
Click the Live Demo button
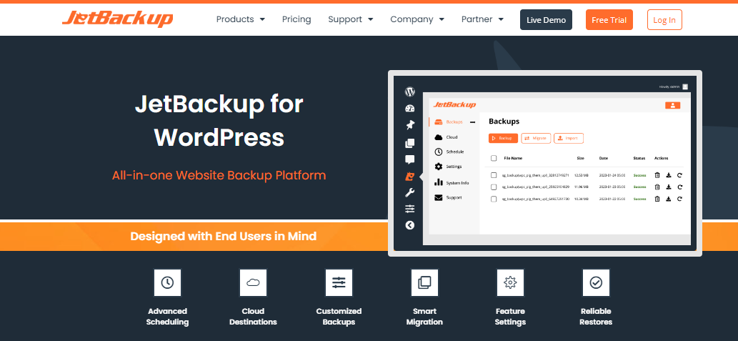pos(546,20)
